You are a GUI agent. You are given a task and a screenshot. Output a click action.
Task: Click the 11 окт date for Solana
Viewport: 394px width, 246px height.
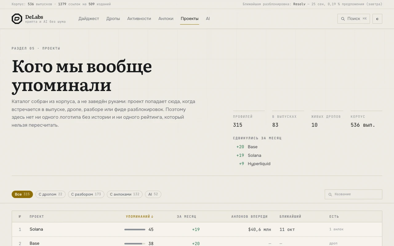pyautogui.click(x=287, y=229)
